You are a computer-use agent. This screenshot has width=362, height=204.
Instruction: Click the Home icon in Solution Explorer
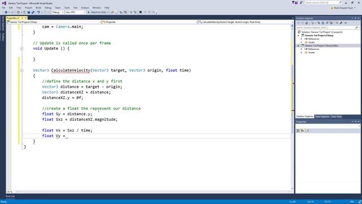pos(307,23)
